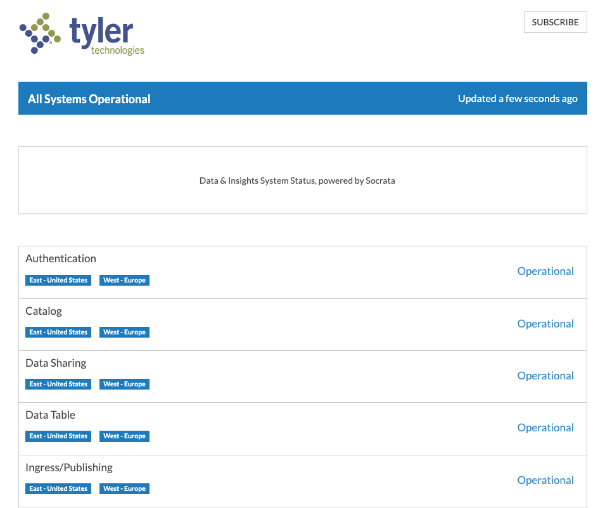Viewport: 605px width, 508px height.
Task: Click Data Sharing's East - United States tag
Action: 58,384
